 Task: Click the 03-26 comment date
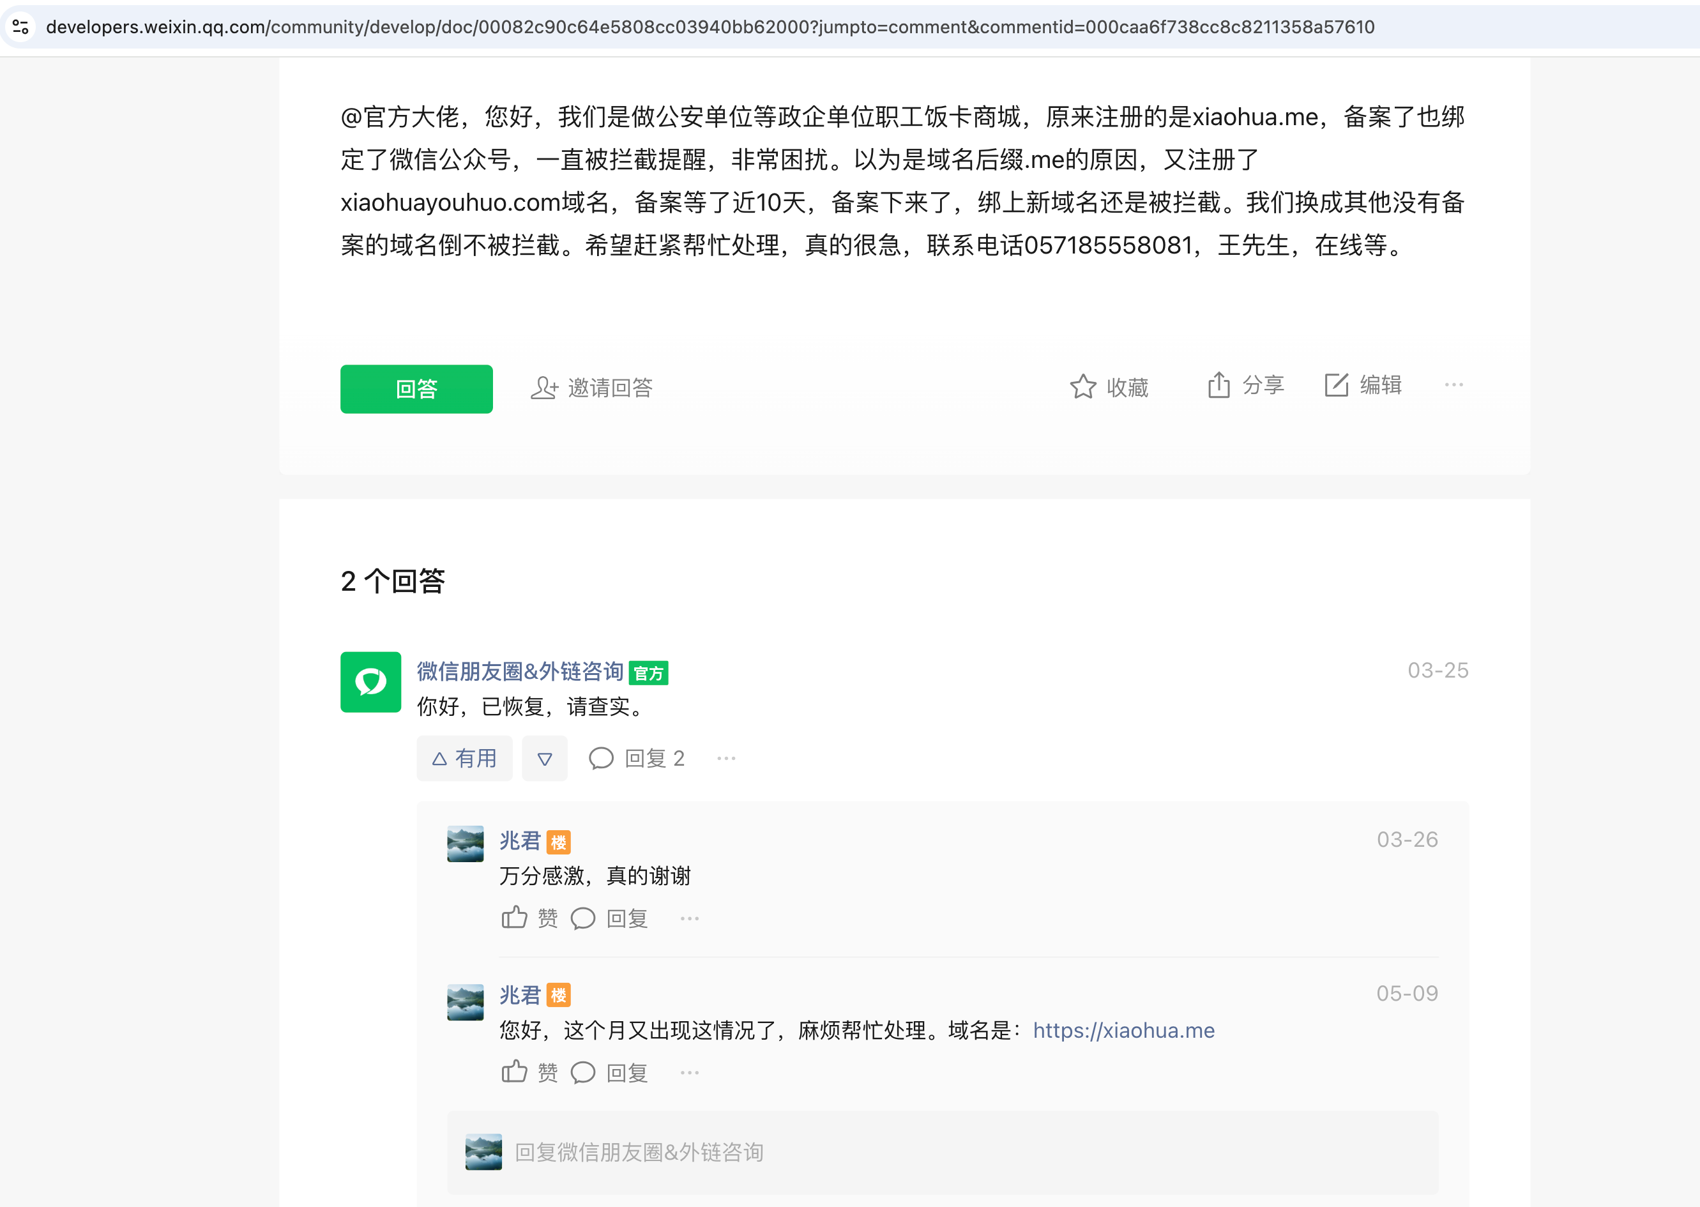click(x=1408, y=839)
